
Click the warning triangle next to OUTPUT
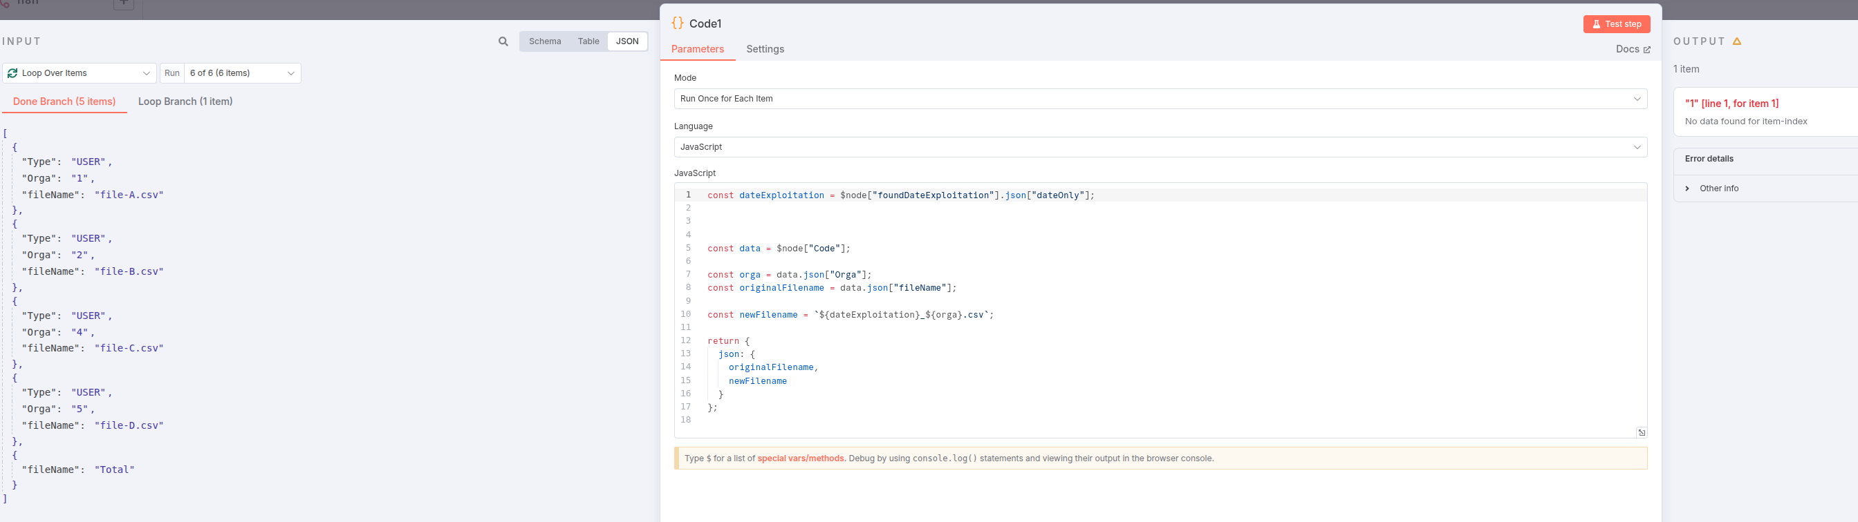coord(1737,41)
